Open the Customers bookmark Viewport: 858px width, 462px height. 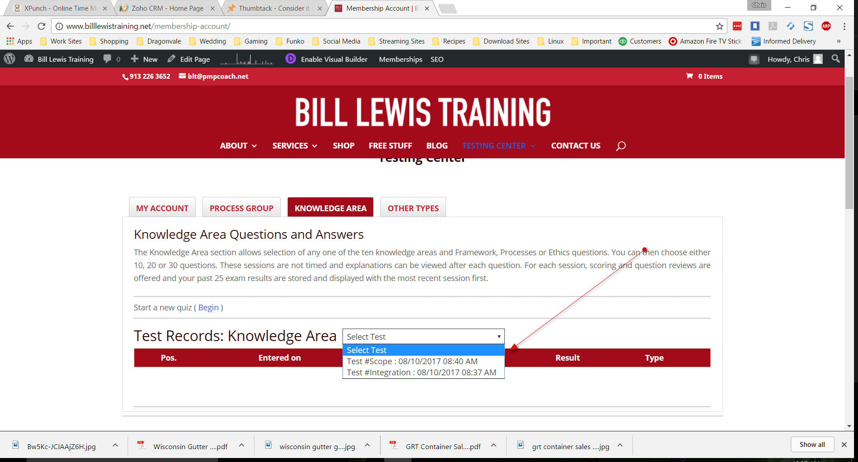pos(640,41)
